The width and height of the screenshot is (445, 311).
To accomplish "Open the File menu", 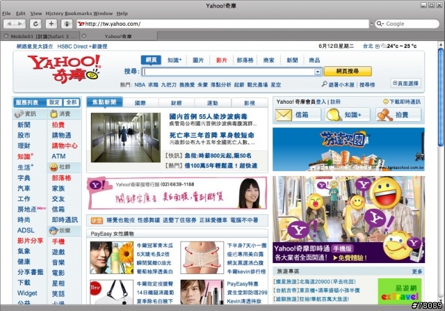I will 6,13.
